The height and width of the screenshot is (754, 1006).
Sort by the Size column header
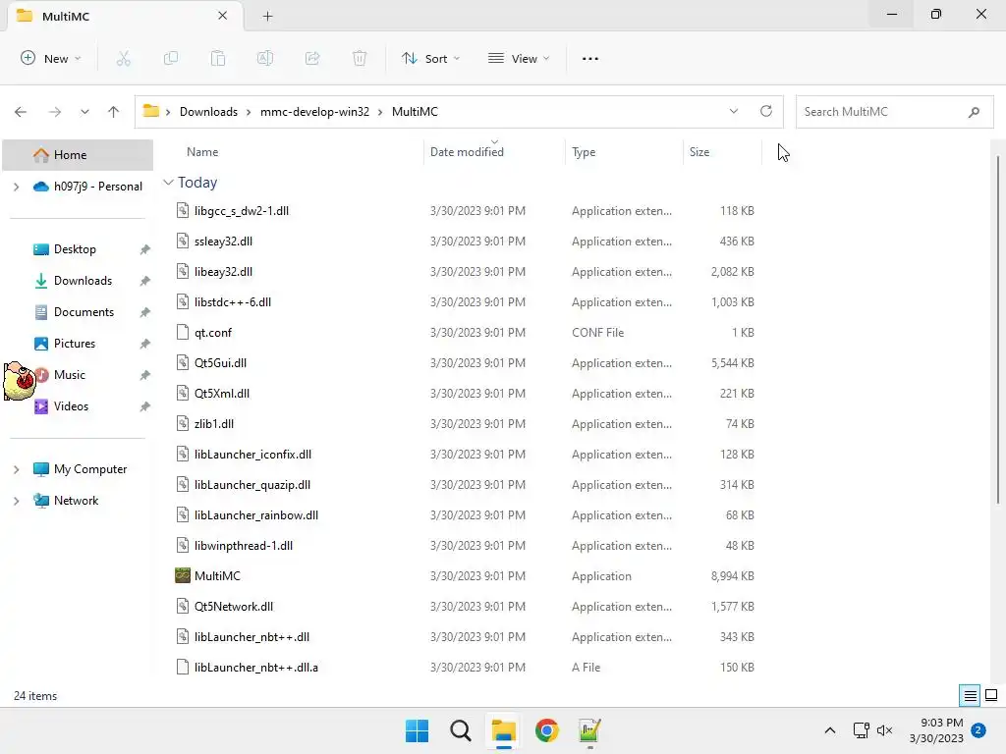(699, 152)
